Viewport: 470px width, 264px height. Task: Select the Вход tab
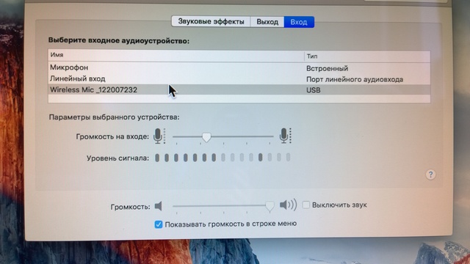point(299,22)
